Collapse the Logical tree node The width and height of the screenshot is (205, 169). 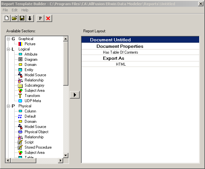[8, 49]
